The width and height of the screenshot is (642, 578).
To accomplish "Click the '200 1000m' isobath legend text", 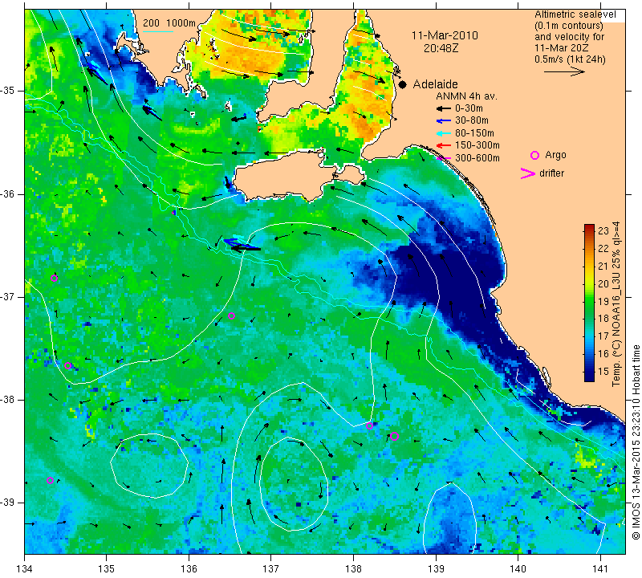I will (169, 23).
